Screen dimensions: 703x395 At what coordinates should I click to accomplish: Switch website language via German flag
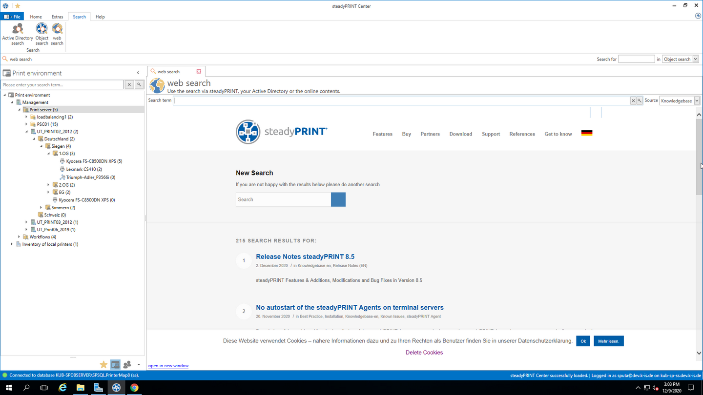click(x=587, y=133)
